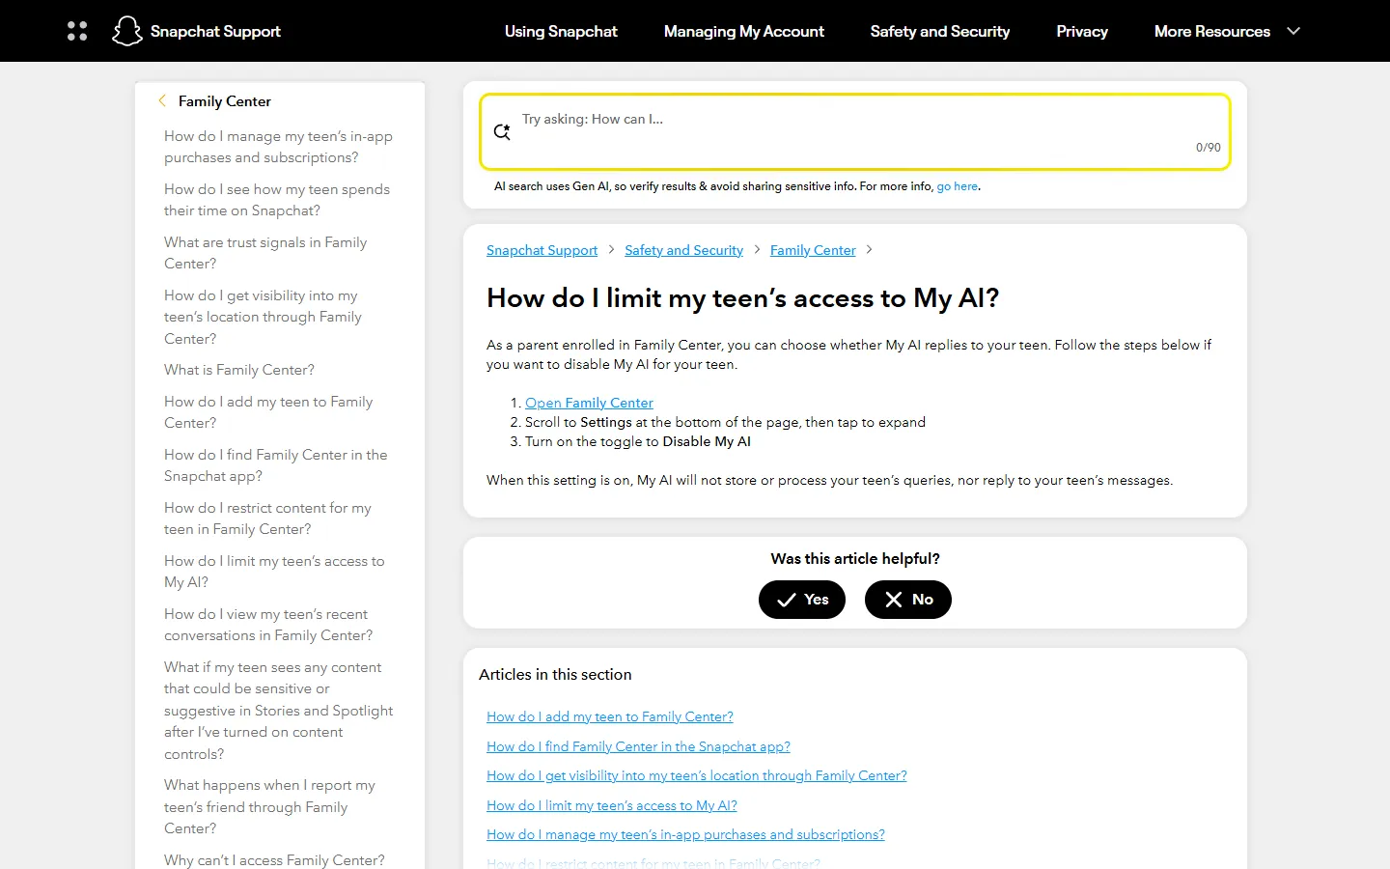
Task: Click the AI search magnifier icon
Action: click(x=502, y=131)
